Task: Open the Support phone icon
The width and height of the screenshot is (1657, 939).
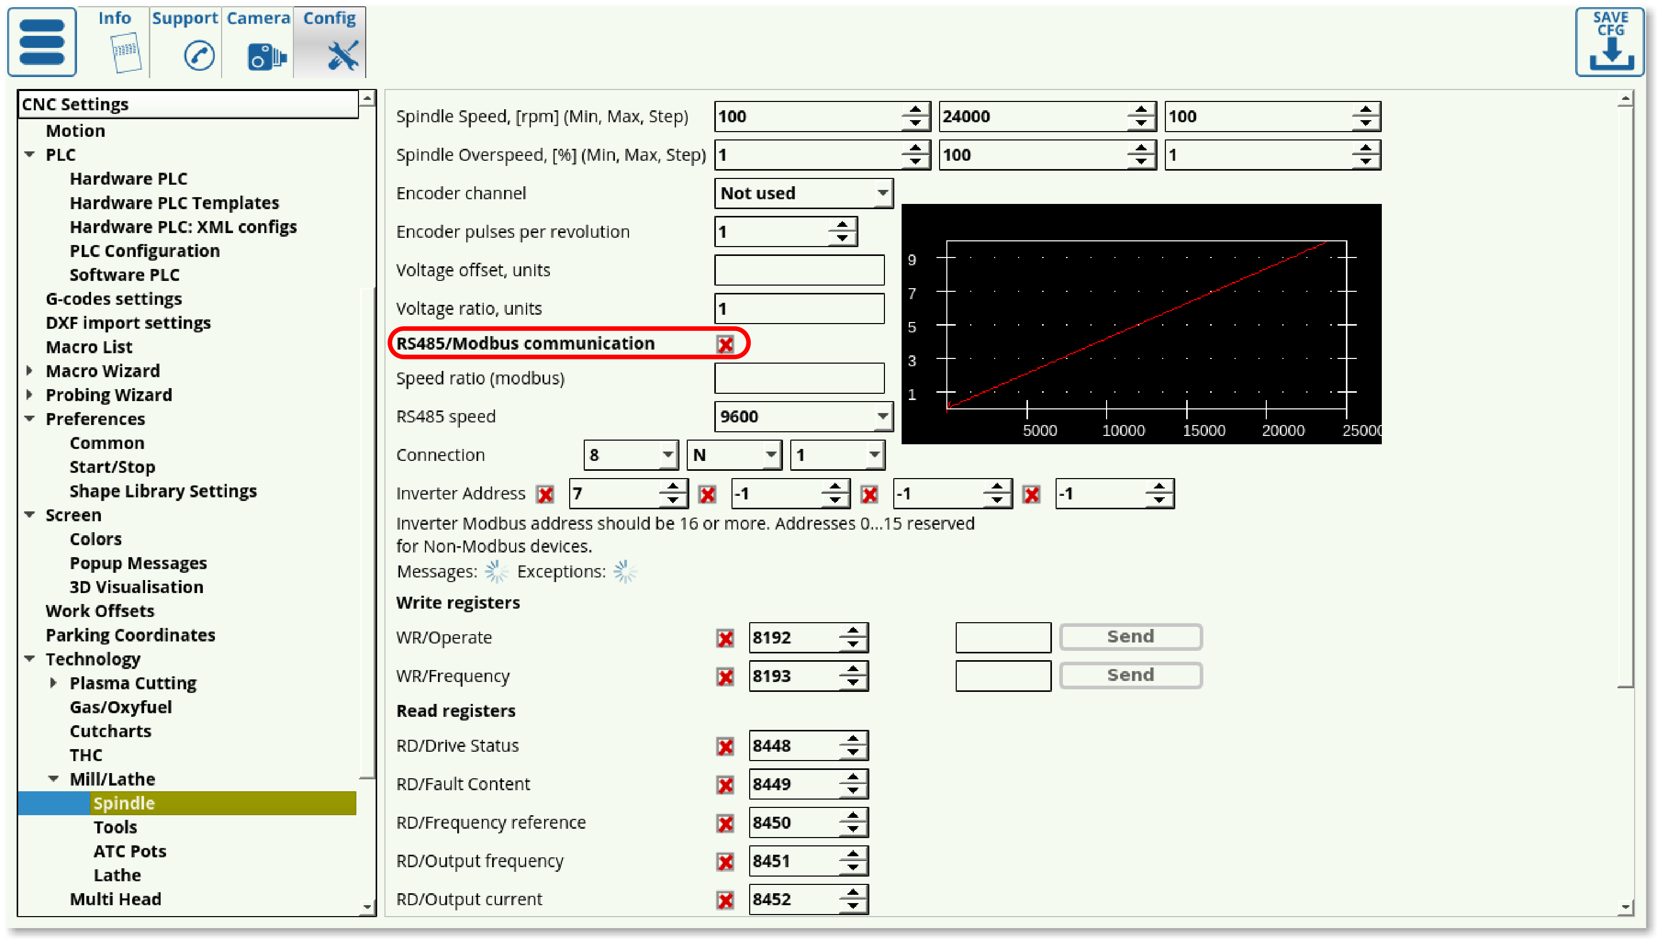Action: [x=199, y=56]
